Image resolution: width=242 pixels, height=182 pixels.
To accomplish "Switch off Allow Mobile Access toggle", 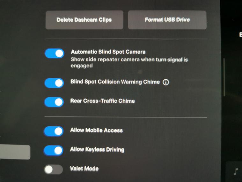I will [x=54, y=131].
